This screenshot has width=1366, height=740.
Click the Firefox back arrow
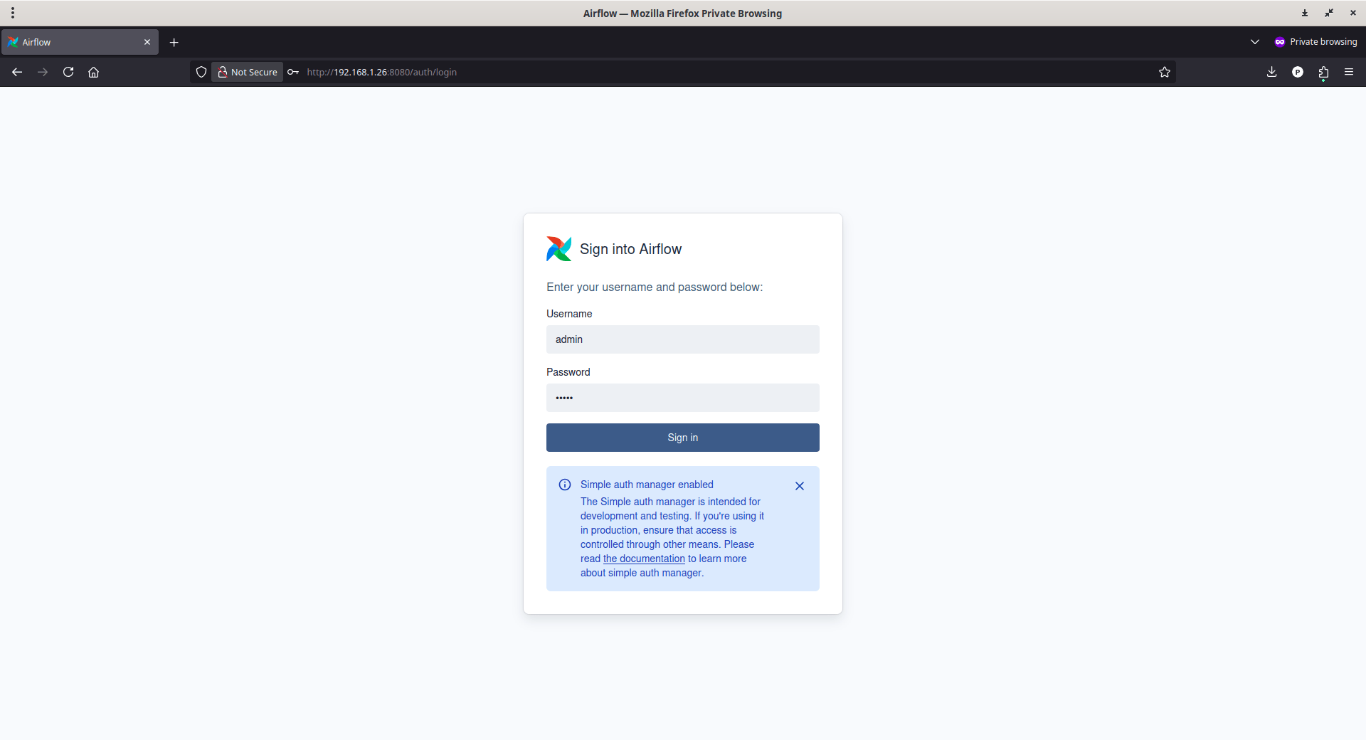[x=17, y=72]
